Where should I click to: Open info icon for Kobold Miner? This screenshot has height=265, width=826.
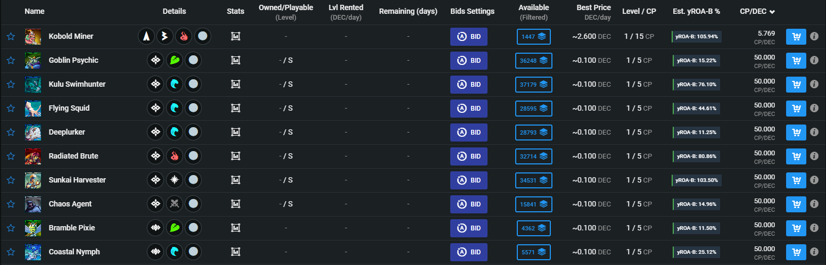coord(814,37)
